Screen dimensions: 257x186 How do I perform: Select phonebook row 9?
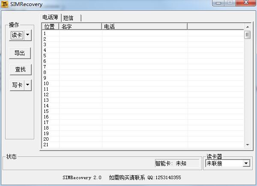(x=143, y=78)
